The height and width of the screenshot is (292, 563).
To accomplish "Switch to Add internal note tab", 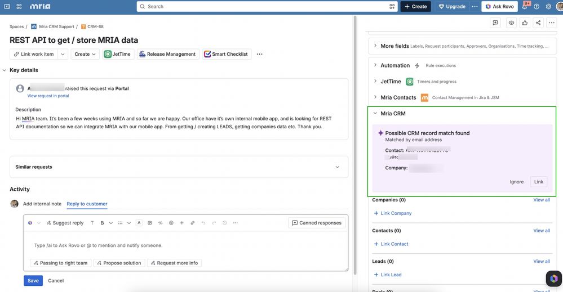I will (x=42, y=204).
